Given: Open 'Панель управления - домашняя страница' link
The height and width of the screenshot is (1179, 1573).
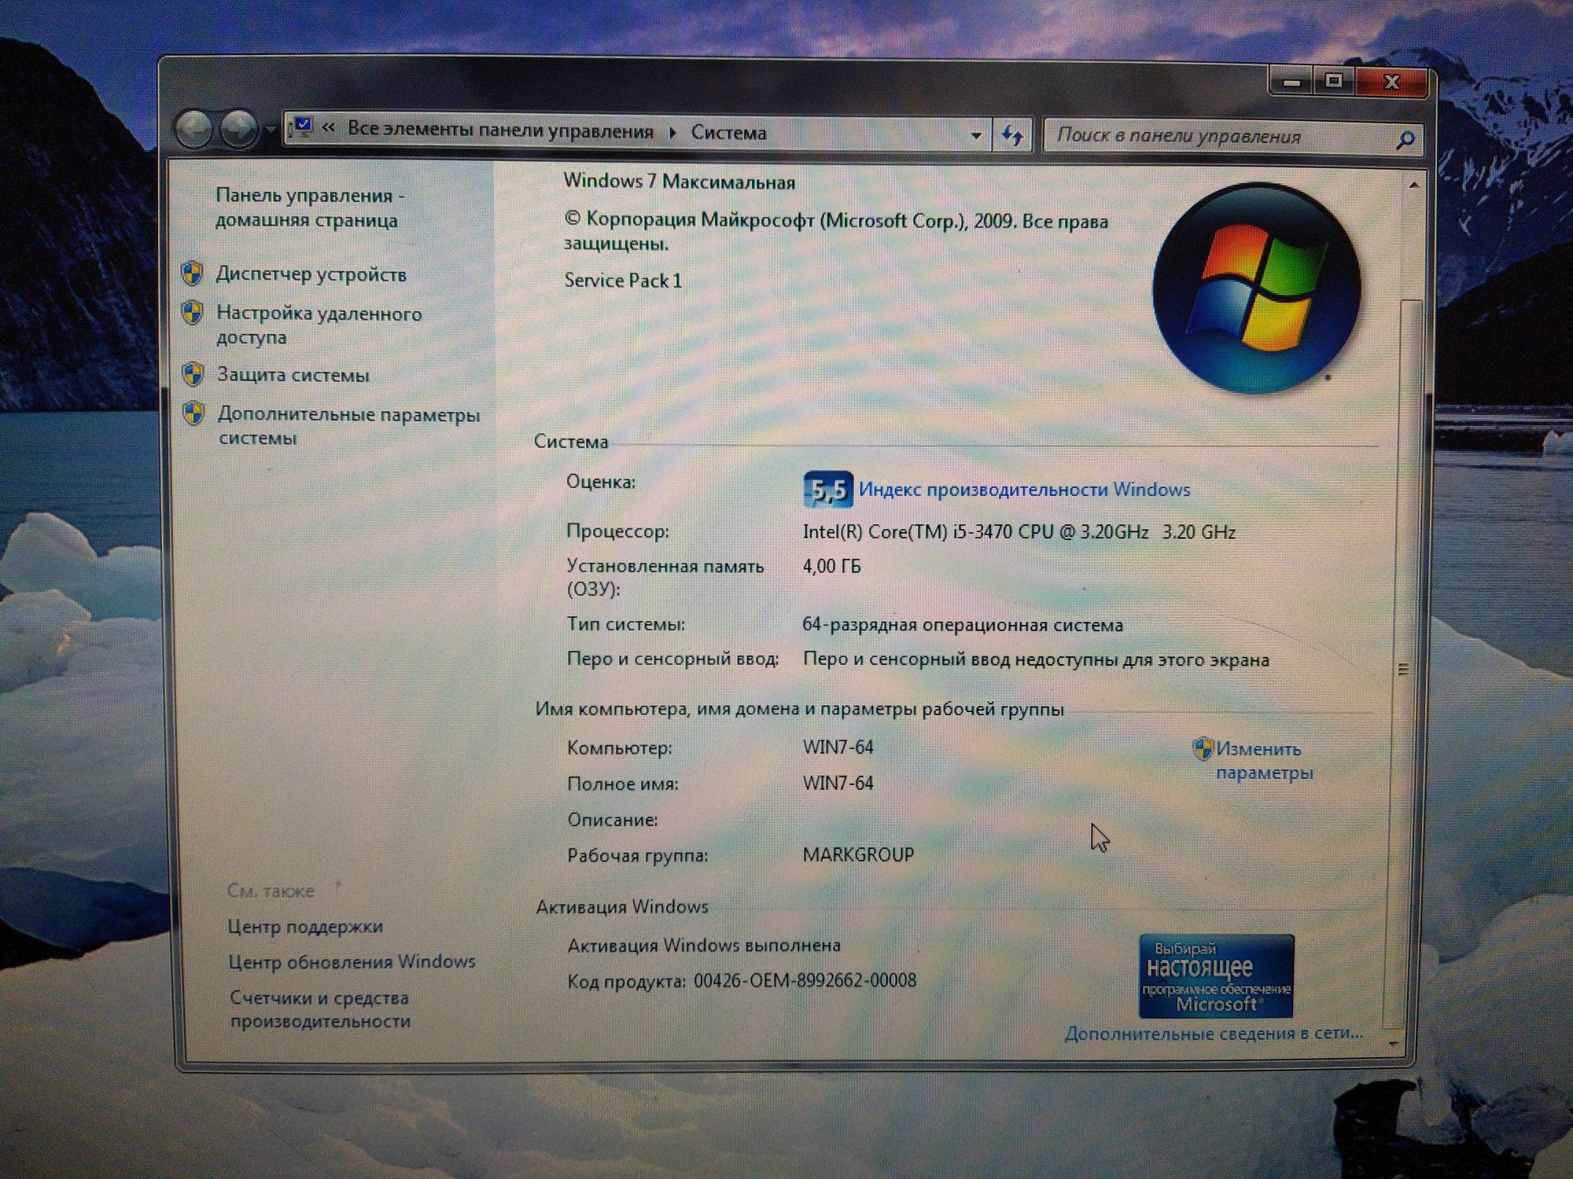Looking at the screenshot, I should point(310,208).
